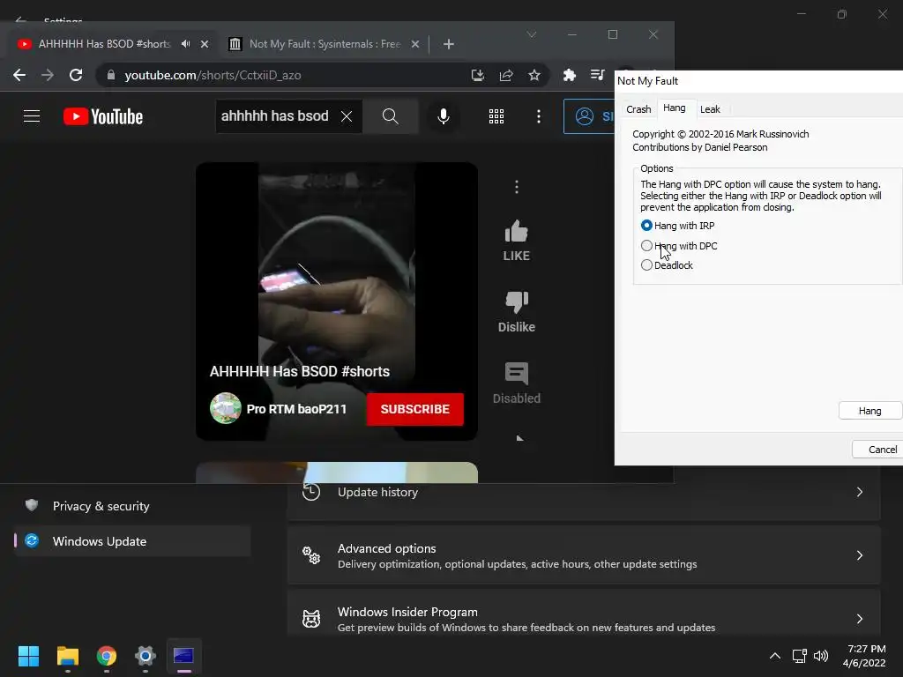Click the Not My Fault taskbar icon
This screenshot has height=677, width=903.
click(183, 656)
